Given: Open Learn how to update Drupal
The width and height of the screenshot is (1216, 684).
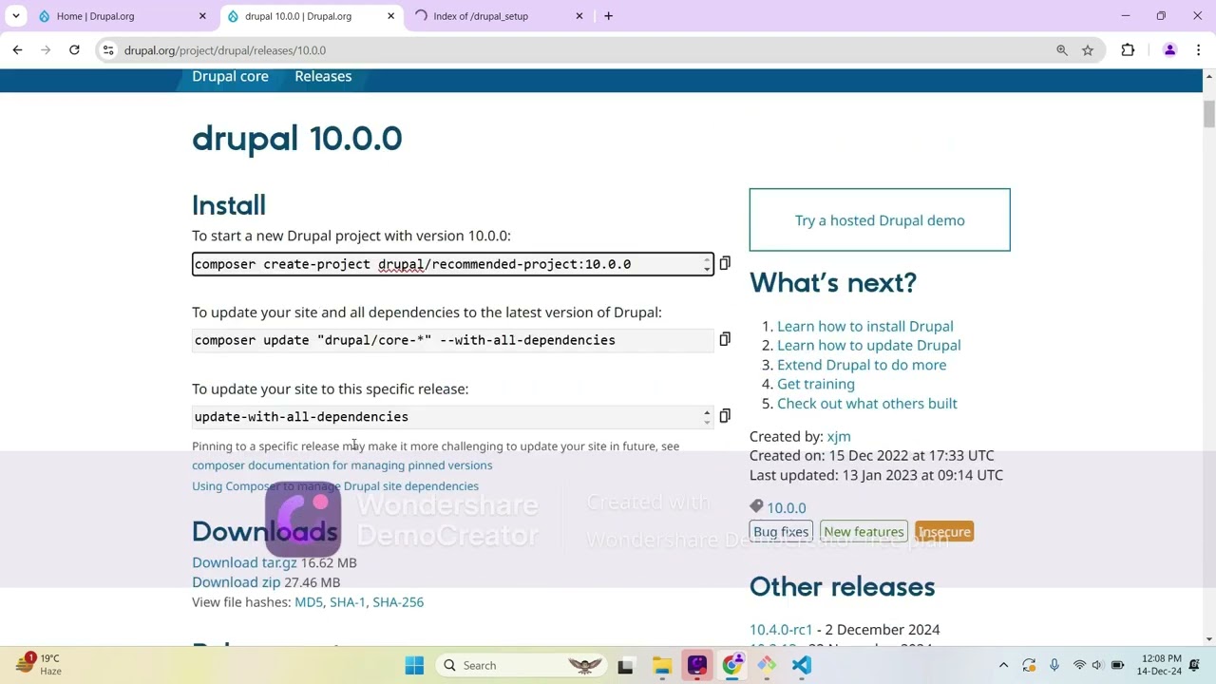Looking at the screenshot, I should pos(869,345).
